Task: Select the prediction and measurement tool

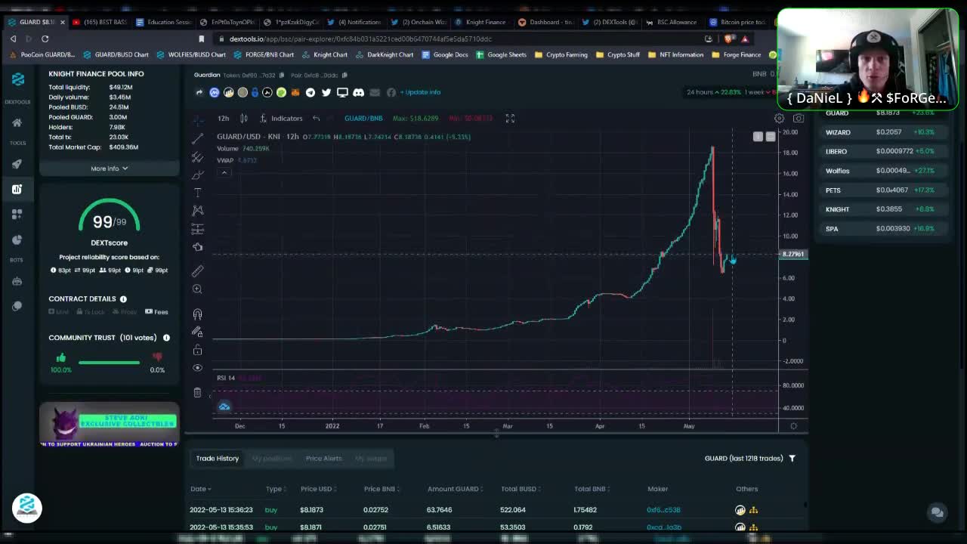Action: [x=197, y=229]
